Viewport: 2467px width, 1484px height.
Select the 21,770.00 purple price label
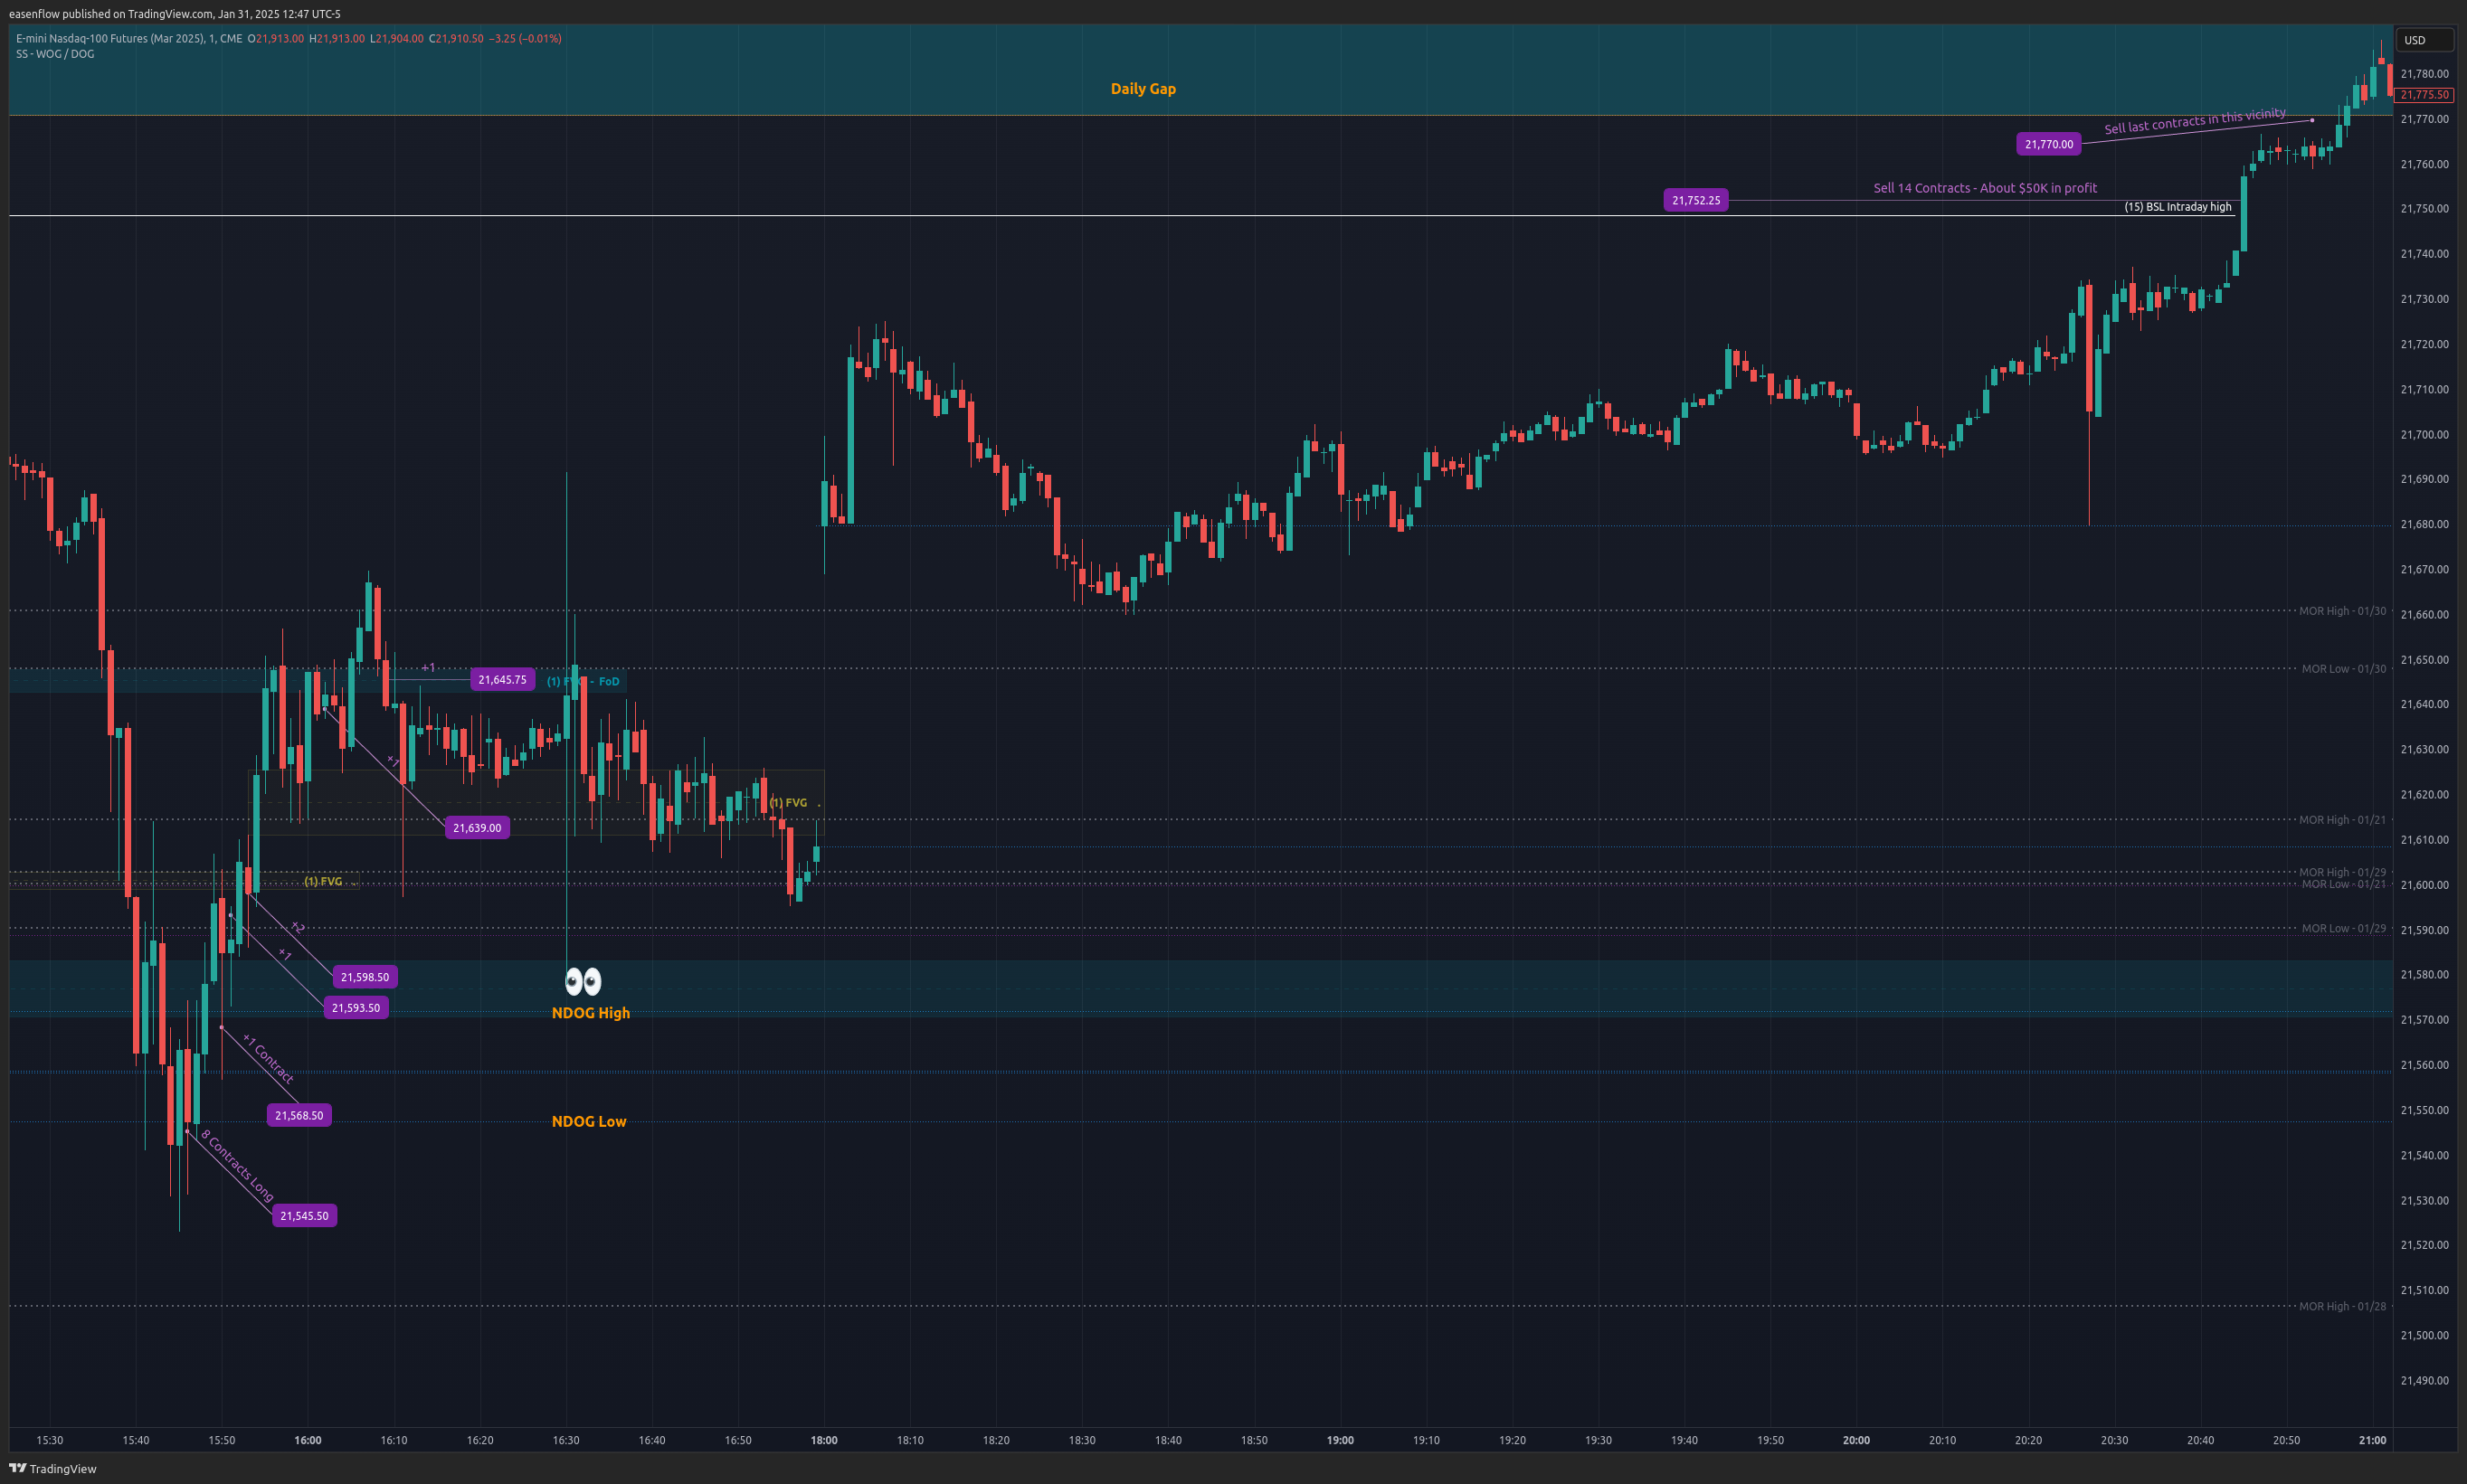point(2048,144)
